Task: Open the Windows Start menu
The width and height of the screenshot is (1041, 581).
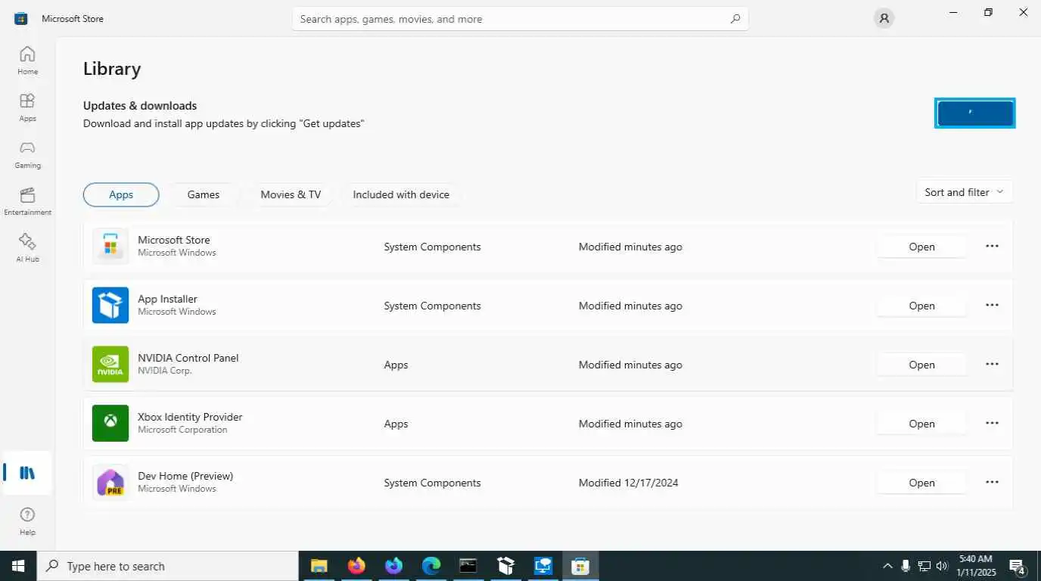Action: point(18,566)
